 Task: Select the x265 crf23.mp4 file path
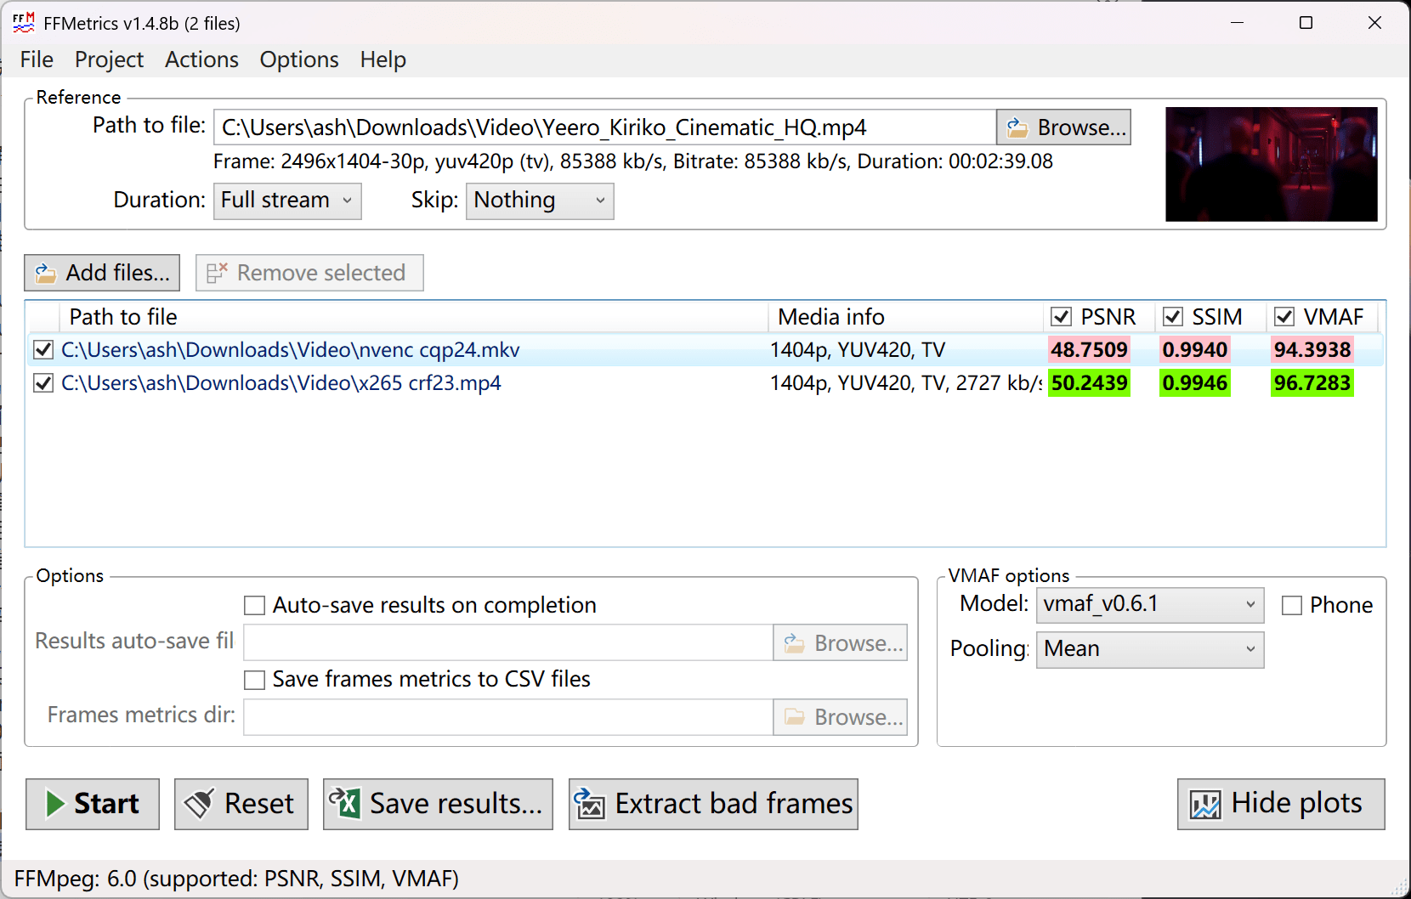pos(281,382)
